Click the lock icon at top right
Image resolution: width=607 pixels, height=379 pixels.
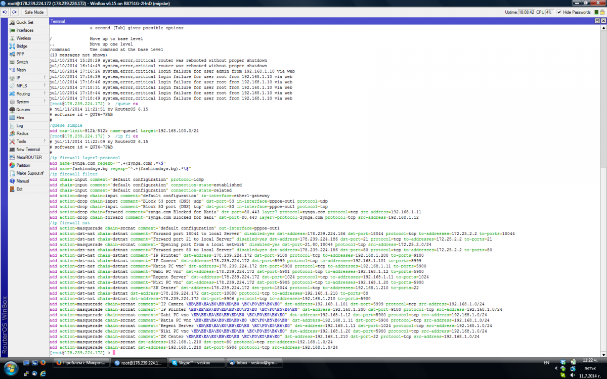pos(602,12)
